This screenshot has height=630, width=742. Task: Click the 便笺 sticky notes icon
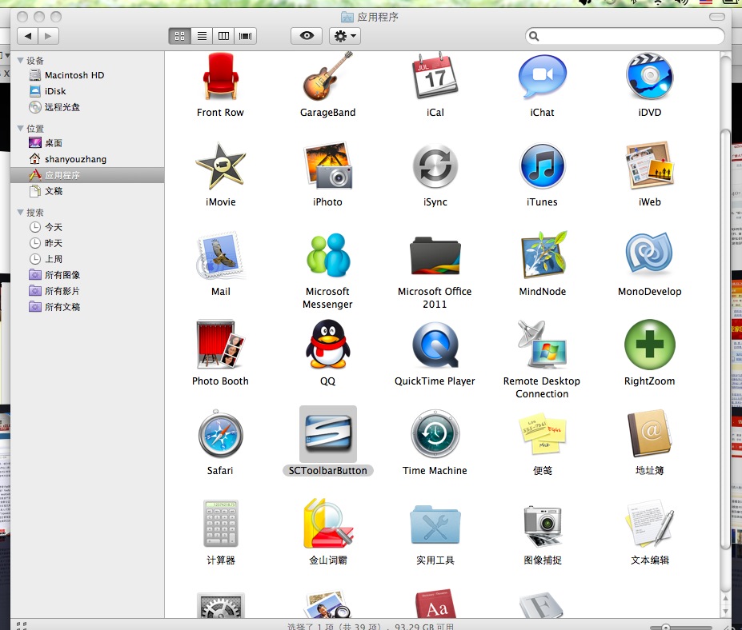coord(543,435)
